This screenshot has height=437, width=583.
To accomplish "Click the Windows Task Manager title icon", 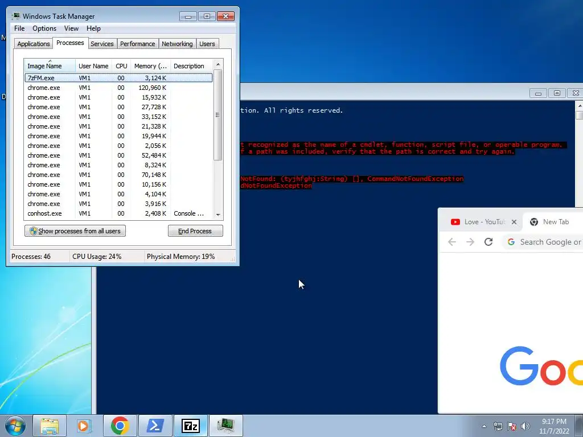I will point(15,17).
